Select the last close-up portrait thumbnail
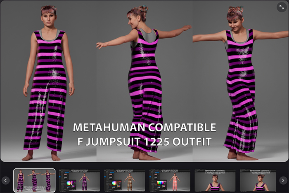289x193 pixels. click(x=259, y=180)
